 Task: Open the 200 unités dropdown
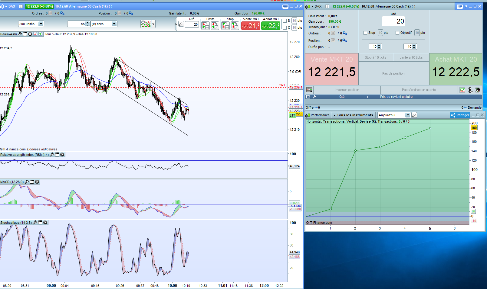pos(41,24)
